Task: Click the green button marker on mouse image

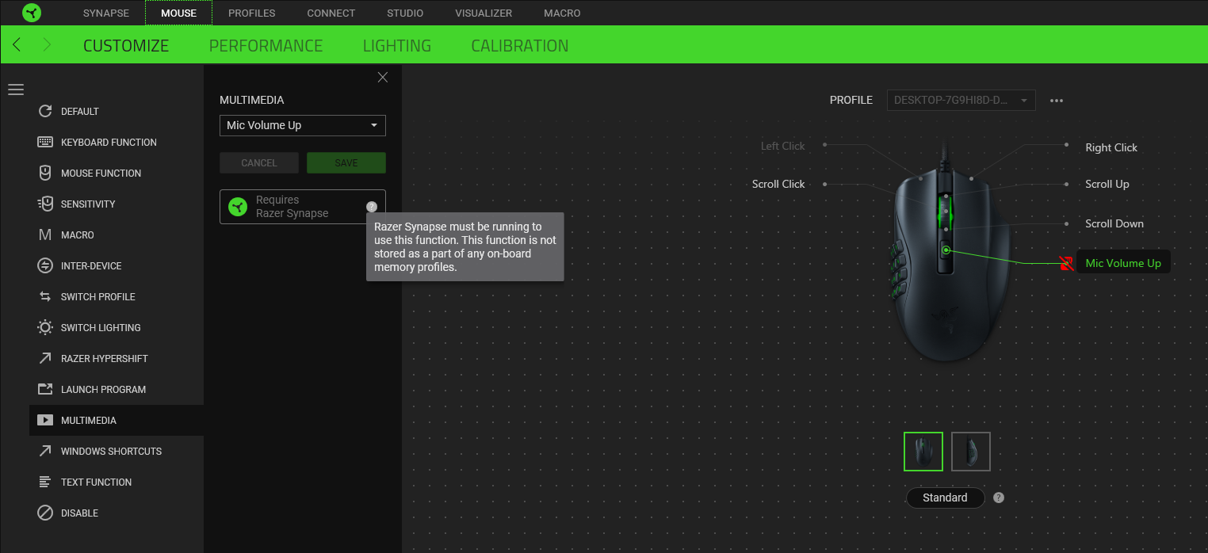Action: (x=946, y=250)
